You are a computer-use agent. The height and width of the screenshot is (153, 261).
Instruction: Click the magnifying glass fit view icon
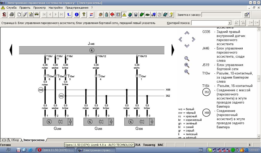click(x=187, y=59)
